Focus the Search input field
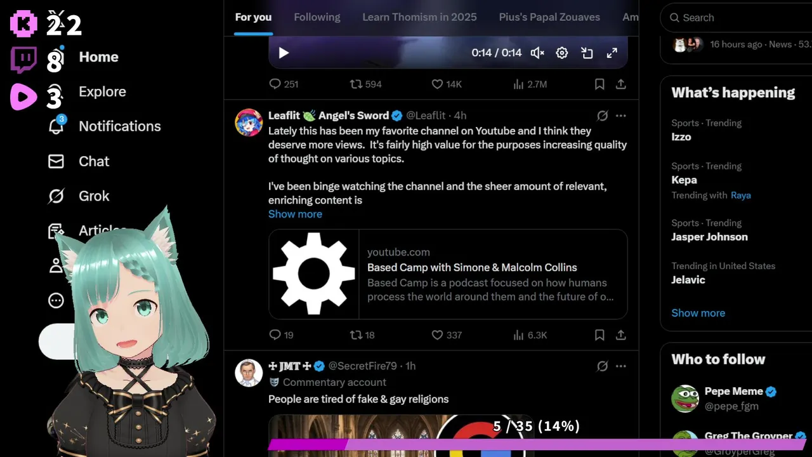The width and height of the screenshot is (812, 457). pyautogui.click(x=736, y=18)
